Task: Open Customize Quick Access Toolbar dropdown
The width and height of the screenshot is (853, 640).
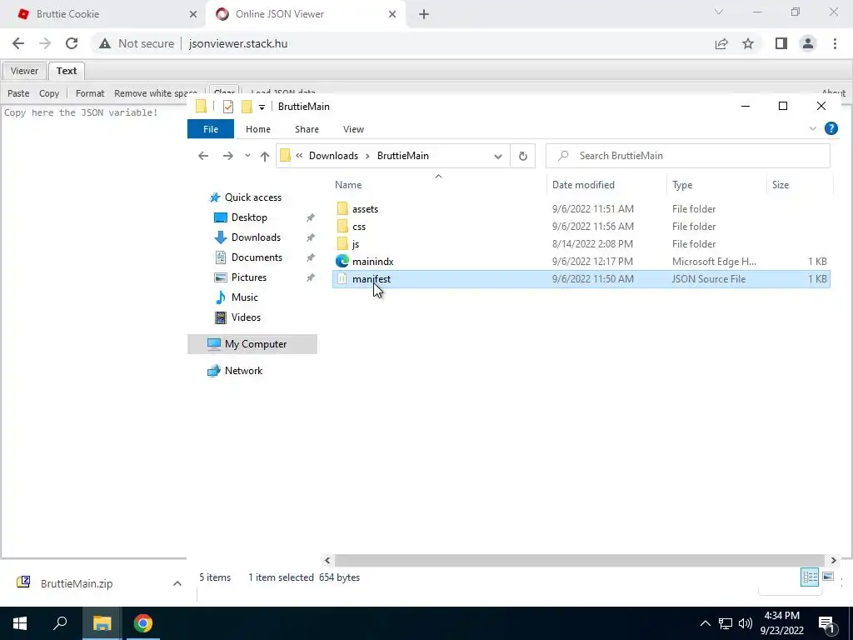Action: pos(262,107)
